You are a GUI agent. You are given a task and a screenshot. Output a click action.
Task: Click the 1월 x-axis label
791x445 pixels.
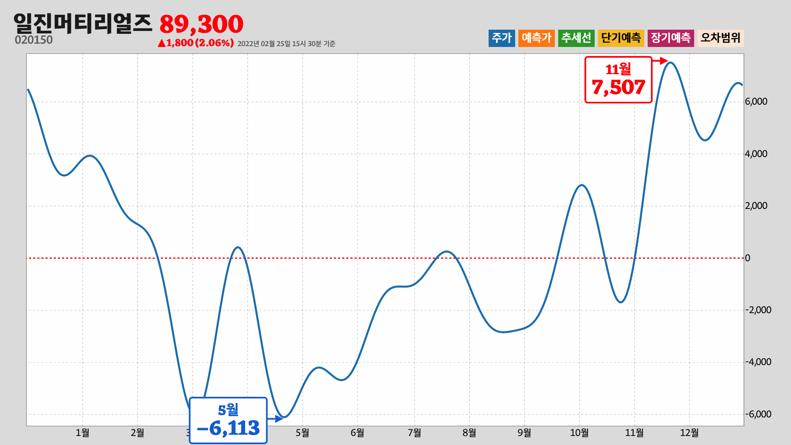pos(82,433)
